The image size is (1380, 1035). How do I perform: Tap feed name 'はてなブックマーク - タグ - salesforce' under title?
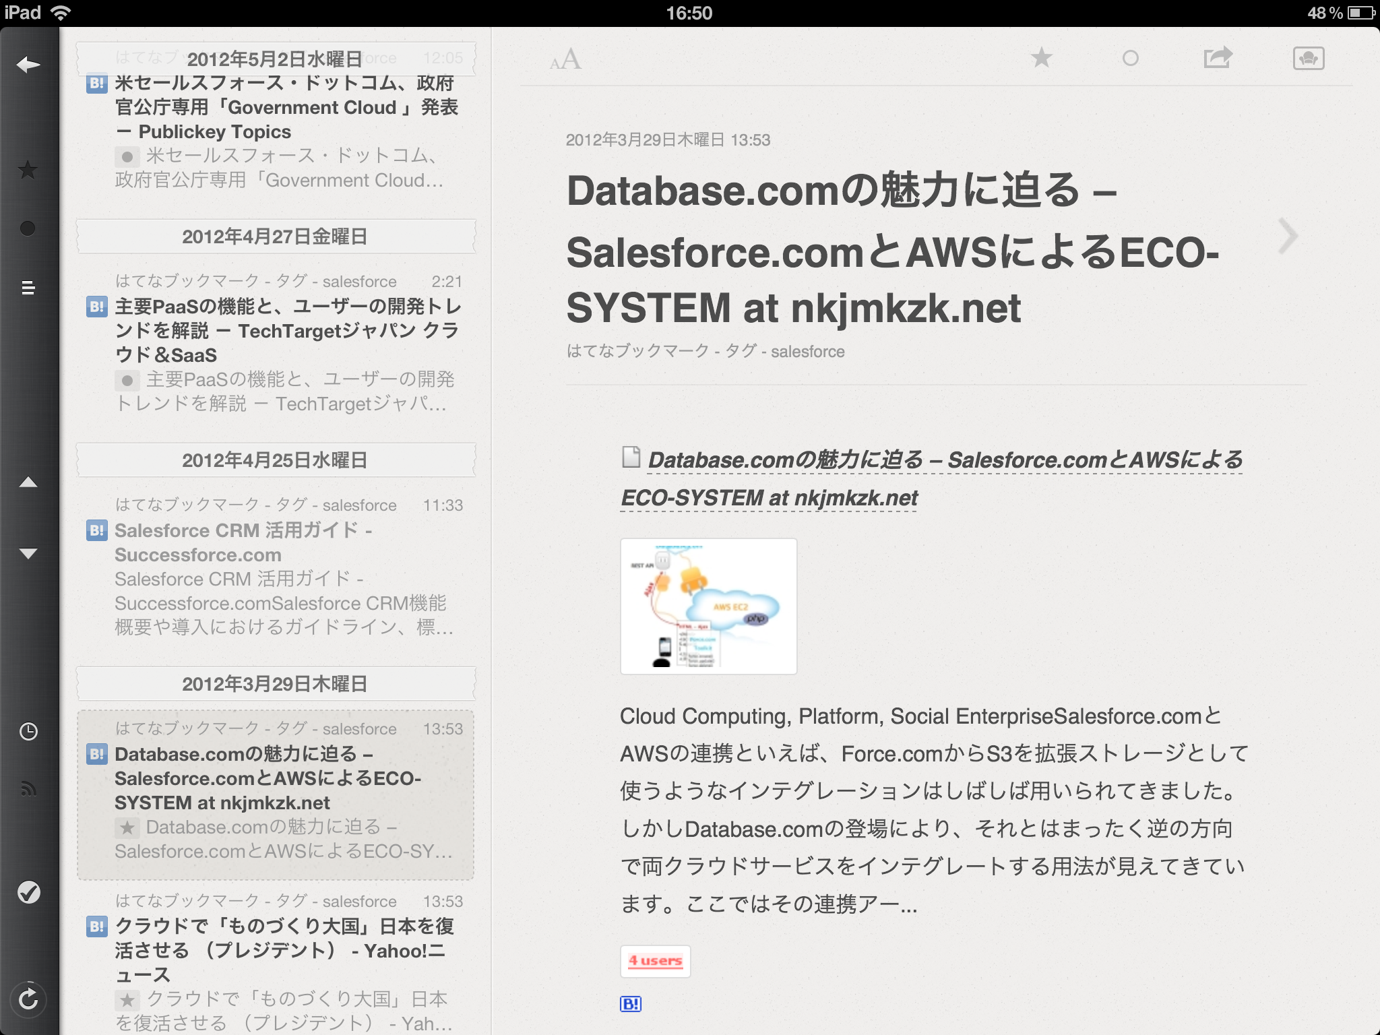coord(705,351)
